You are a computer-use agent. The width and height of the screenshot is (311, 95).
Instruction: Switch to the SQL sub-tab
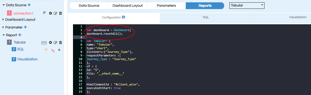(206, 17)
